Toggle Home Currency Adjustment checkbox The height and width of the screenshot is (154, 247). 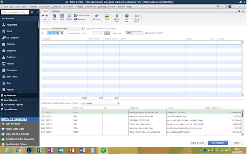[88, 29]
